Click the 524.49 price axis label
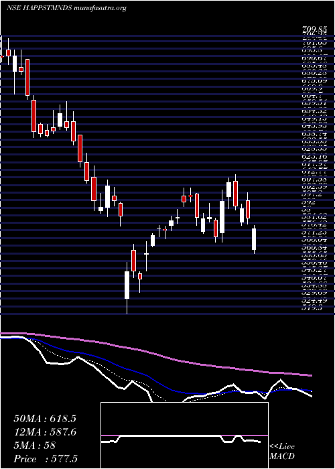The image size is (335, 469). pos(314,301)
